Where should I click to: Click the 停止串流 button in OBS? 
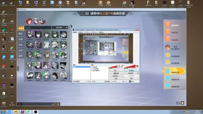[x=131, y=71]
